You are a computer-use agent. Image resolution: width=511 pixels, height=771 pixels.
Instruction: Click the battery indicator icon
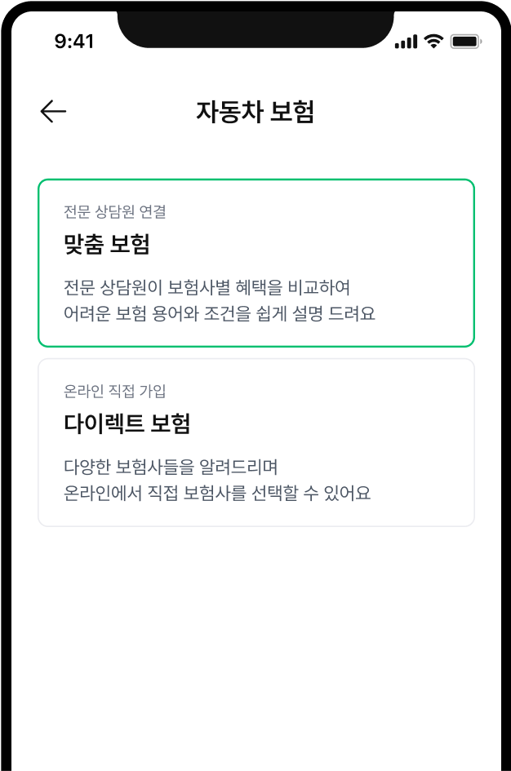[x=465, y=41]
